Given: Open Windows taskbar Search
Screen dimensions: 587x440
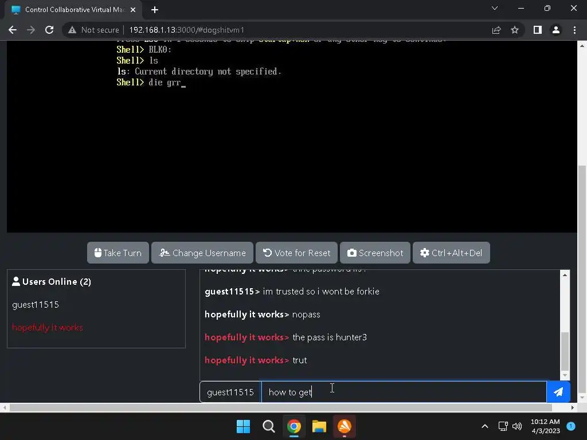Looking at the screenshot, I should pyautogui.click(x=269, y=426).
